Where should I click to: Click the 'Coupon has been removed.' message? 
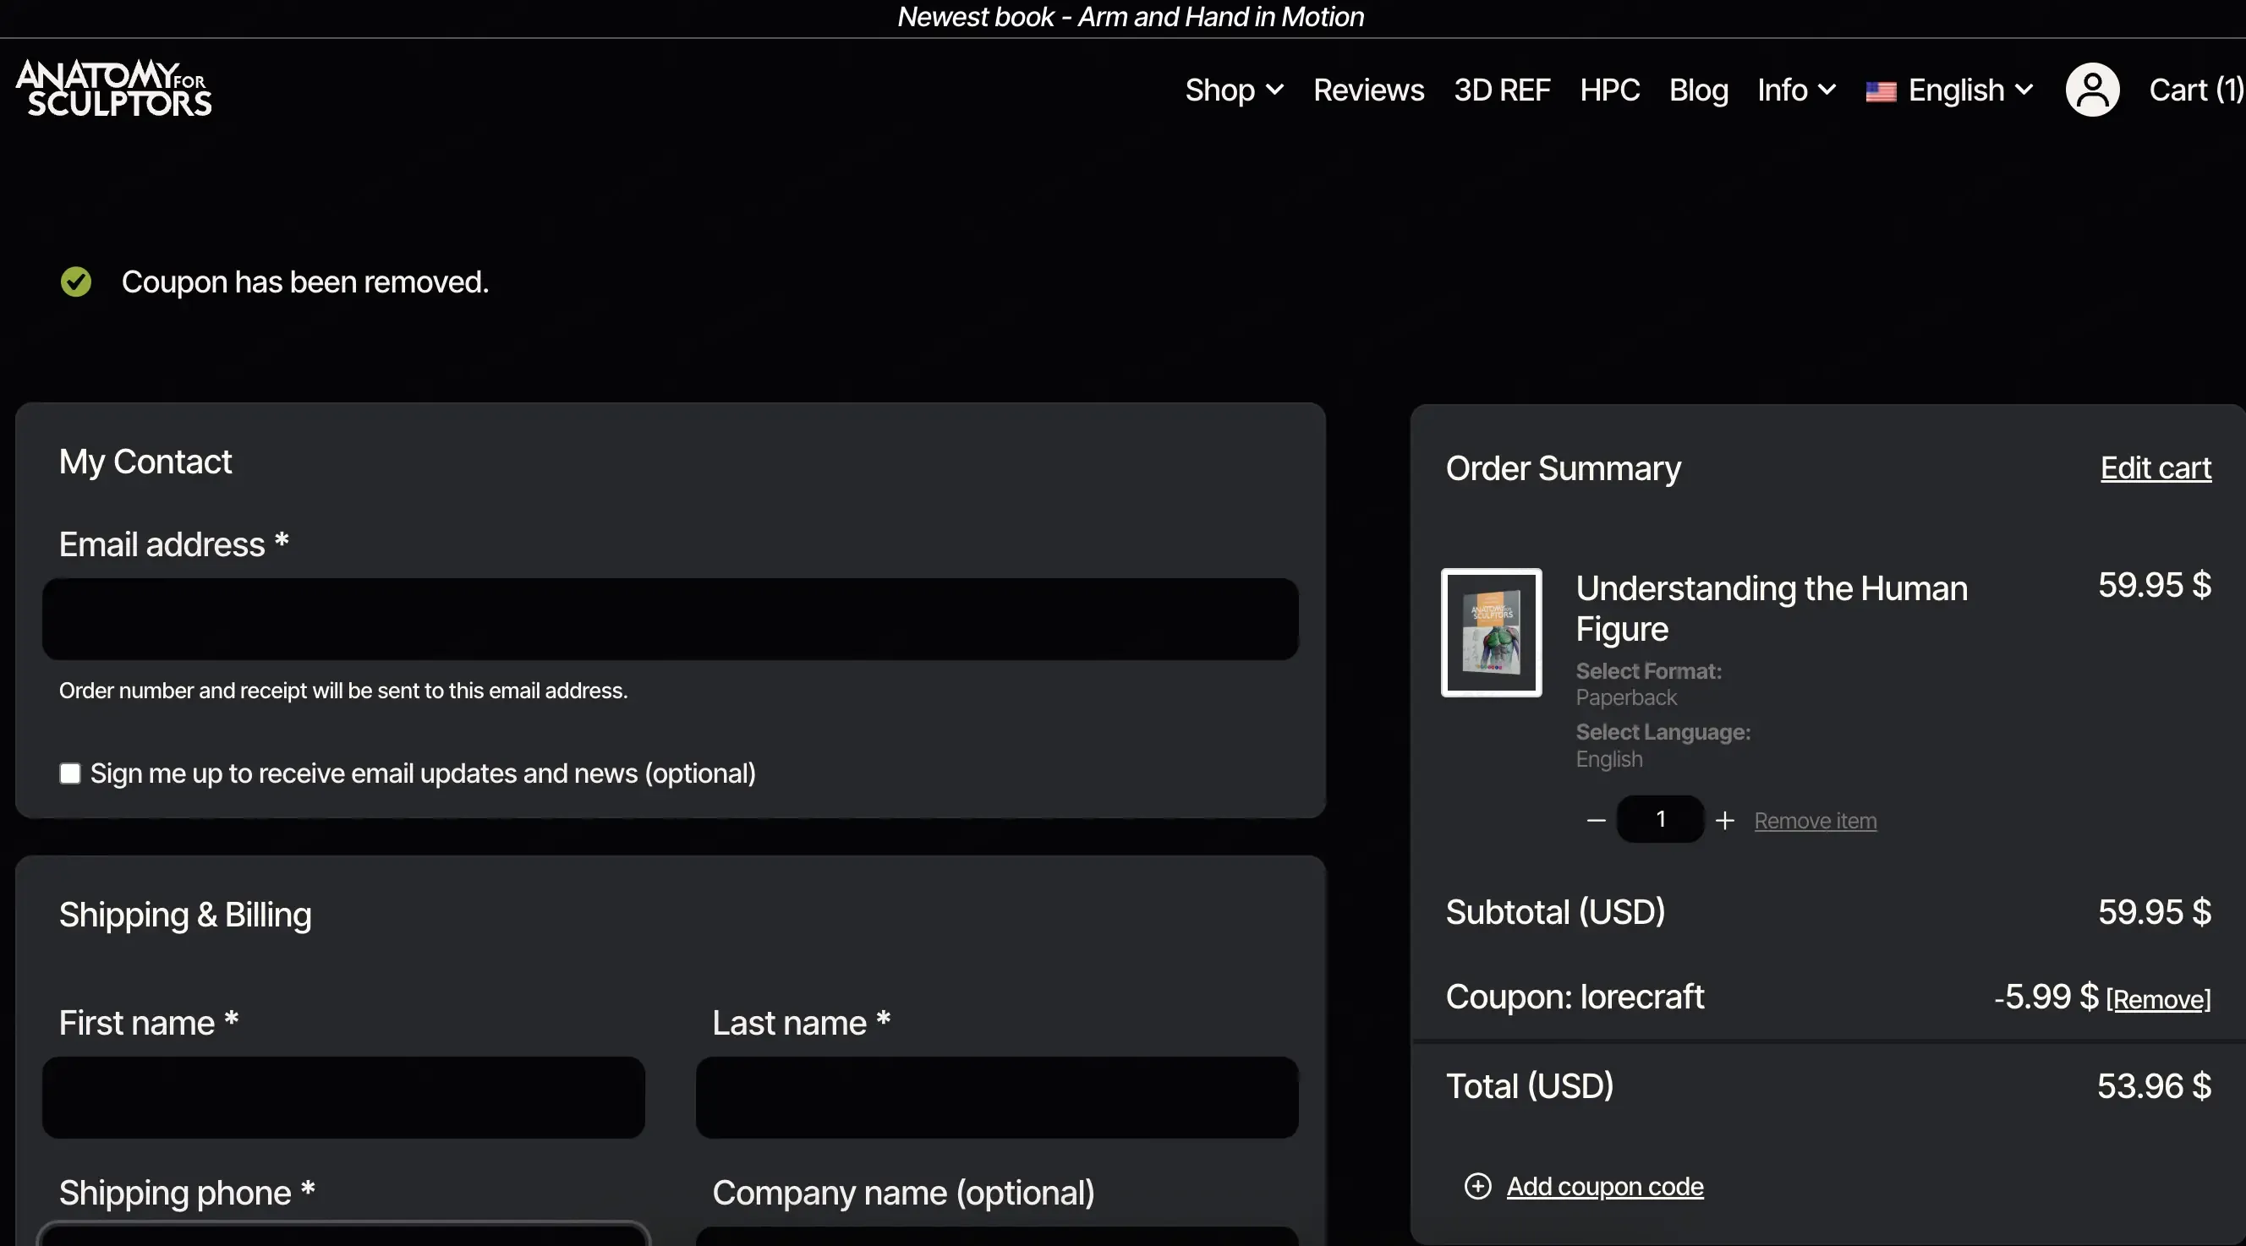point(305,281)
